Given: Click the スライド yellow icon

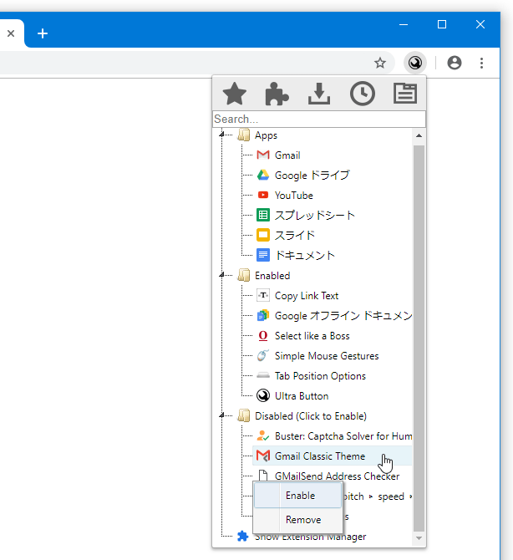Looking at the screenshot, I should point(263,235).
